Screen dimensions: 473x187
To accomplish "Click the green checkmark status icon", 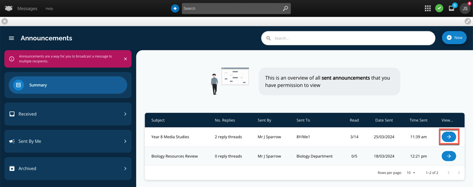I will point(439,9).
